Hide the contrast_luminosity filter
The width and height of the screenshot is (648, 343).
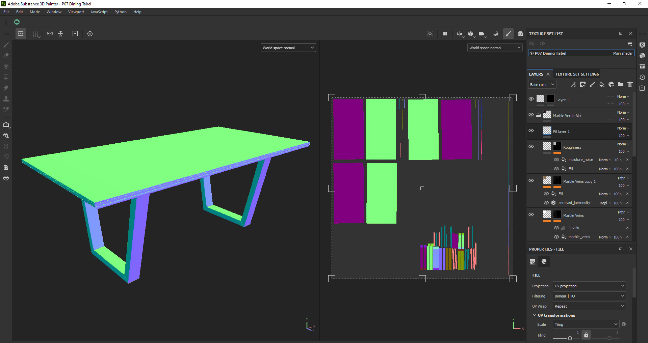(546, 203)
